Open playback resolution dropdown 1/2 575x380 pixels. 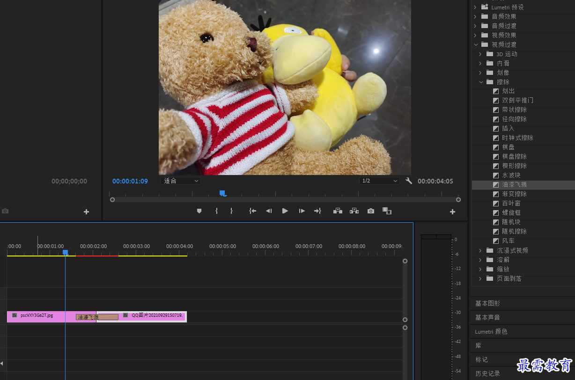coord(379,181)
